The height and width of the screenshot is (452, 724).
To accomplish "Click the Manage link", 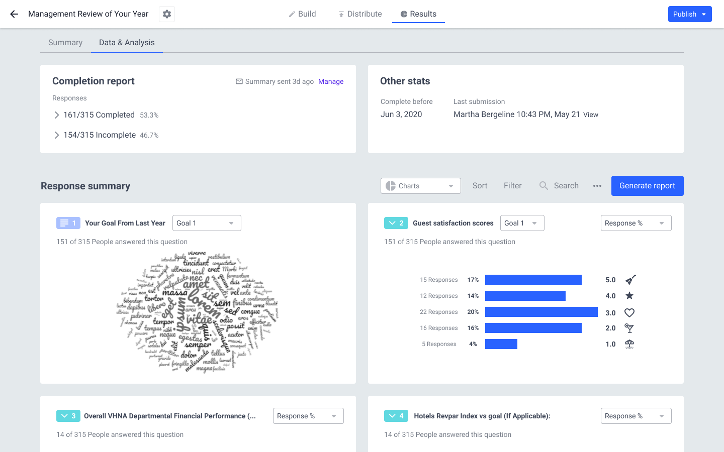I will click(x=331, y=81).
